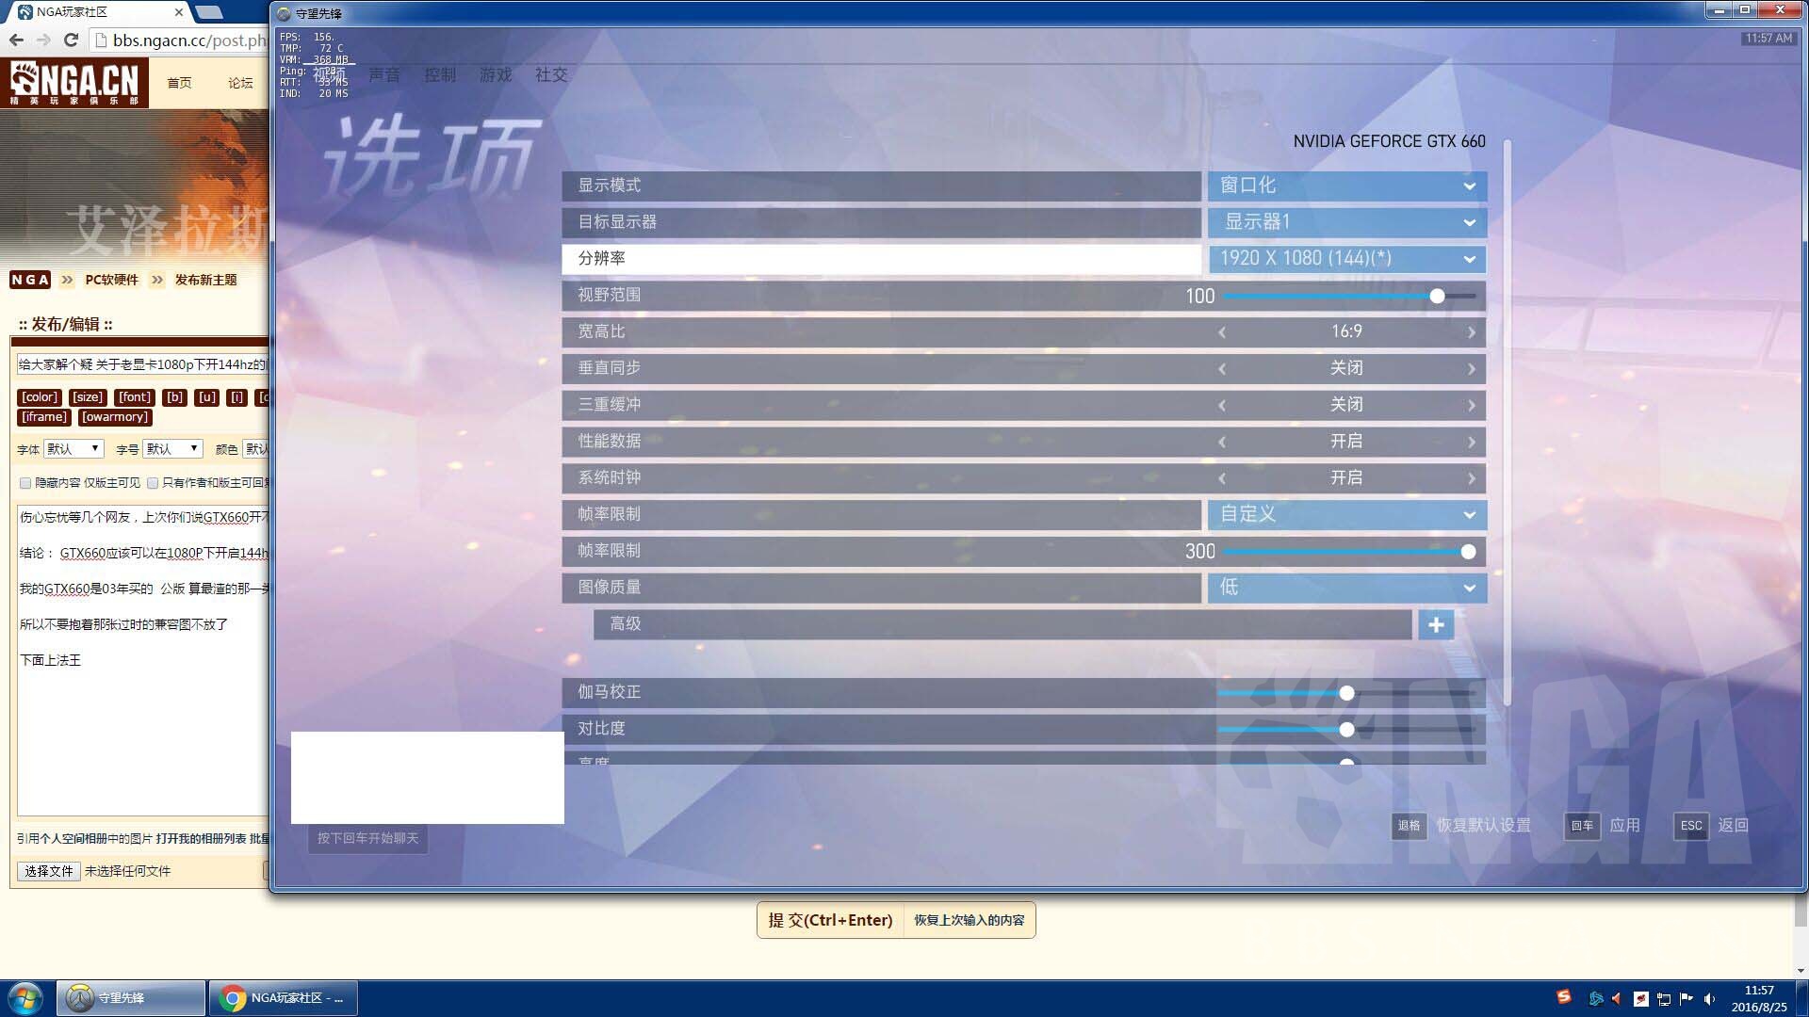Click the ESC key icon
Image resolution: width=1809 pixels, height=1017 pixels.
tap(1691, 826)
